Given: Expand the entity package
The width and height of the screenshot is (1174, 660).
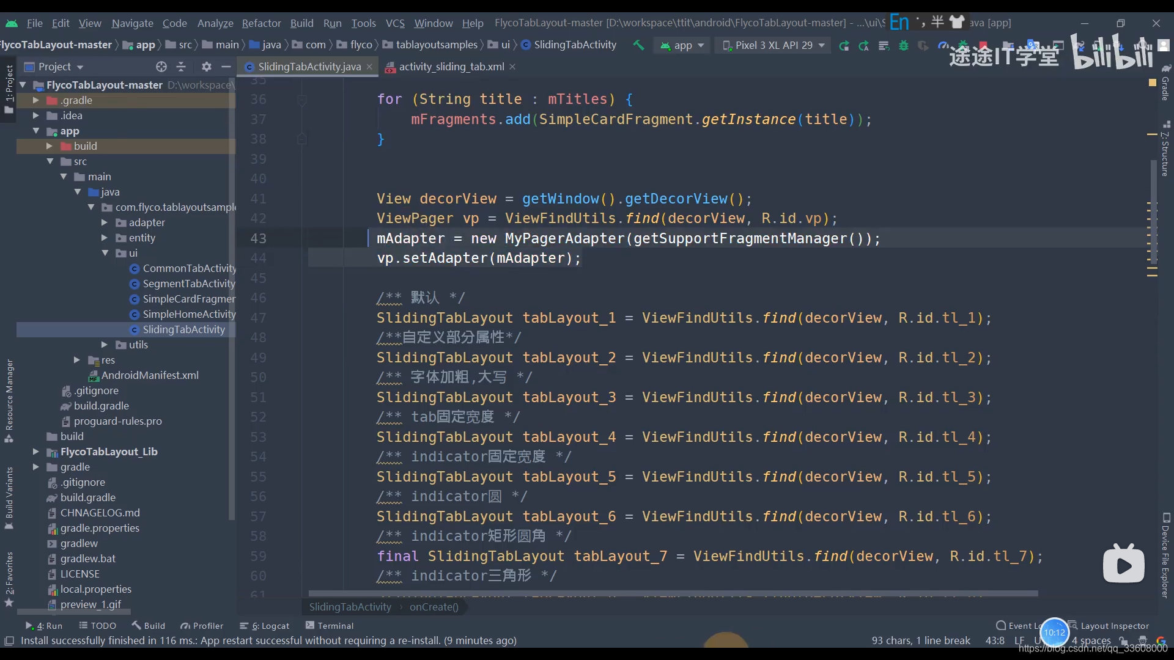Looking at the screenshot, I should tap(104, 238).
